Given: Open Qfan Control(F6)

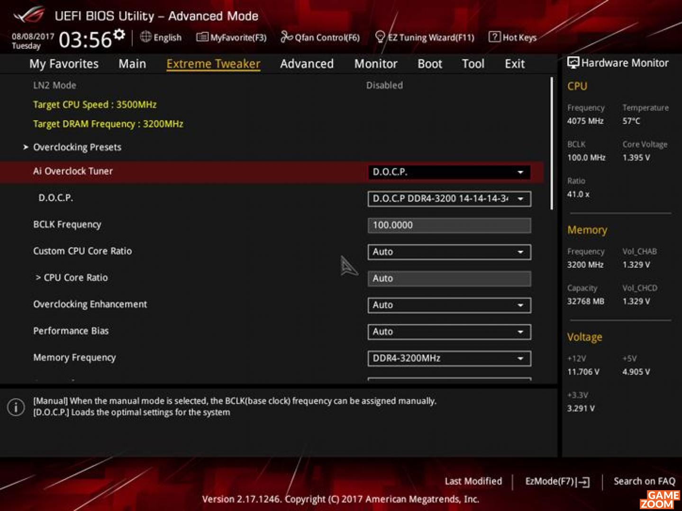Looking at the screenshot, I should click(x=320, y=37).
